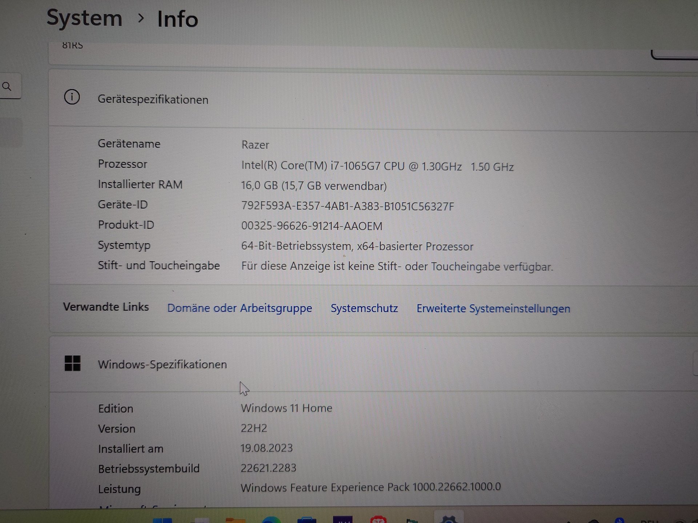Click the Installierter RAM label
The image size is (698, 523).
[x=140, y=185]
